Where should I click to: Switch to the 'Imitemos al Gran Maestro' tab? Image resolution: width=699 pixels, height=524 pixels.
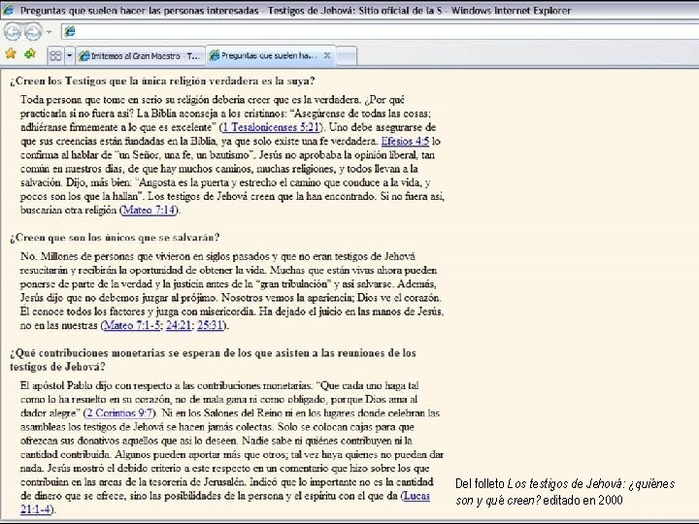point(140,55)
